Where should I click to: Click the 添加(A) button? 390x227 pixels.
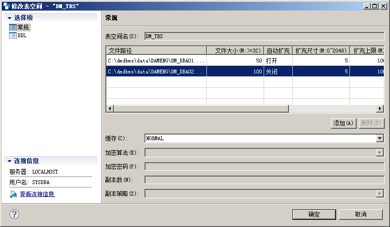pos(343,123)
